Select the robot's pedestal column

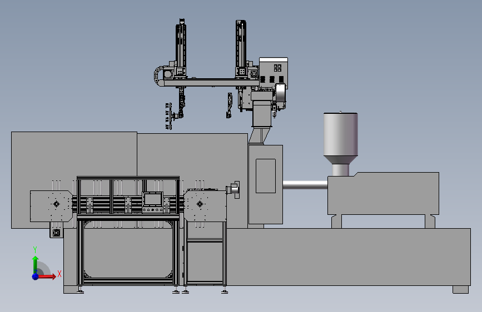coord(262,114)
